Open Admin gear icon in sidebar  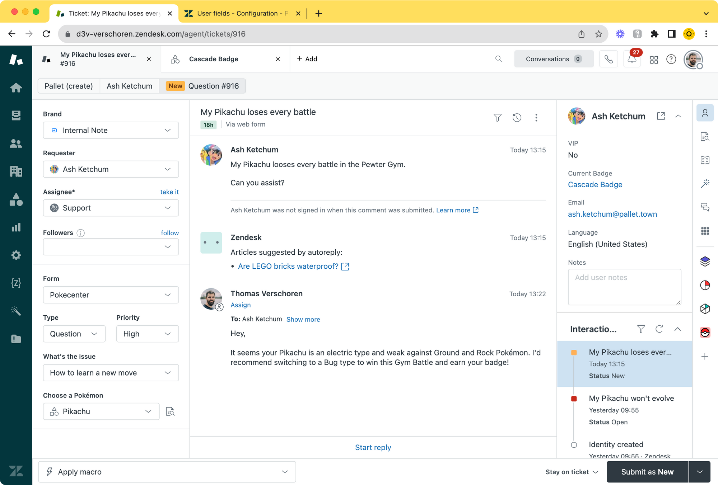16,255
